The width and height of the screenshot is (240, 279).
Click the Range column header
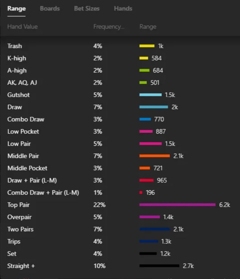coord(148,27)
